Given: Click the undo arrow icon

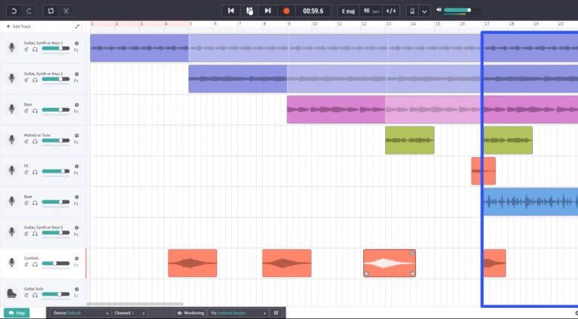Looking at the screenshot, I should [11, 11].
